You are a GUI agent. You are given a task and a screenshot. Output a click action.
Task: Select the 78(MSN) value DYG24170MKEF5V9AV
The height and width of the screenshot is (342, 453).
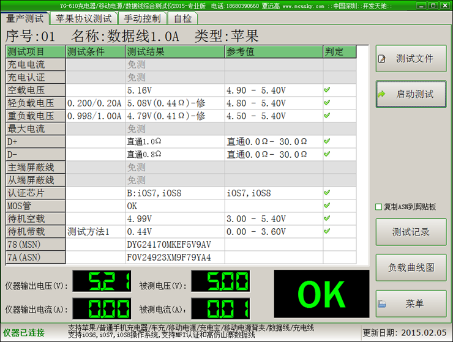point(169,245)
